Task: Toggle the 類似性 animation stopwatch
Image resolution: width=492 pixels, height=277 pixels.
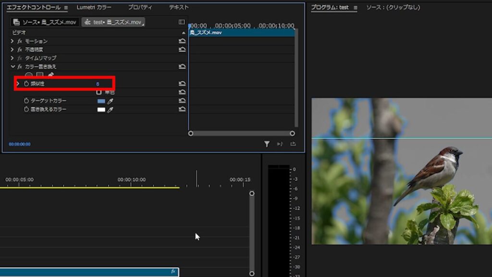Action: tap(26, 84)
